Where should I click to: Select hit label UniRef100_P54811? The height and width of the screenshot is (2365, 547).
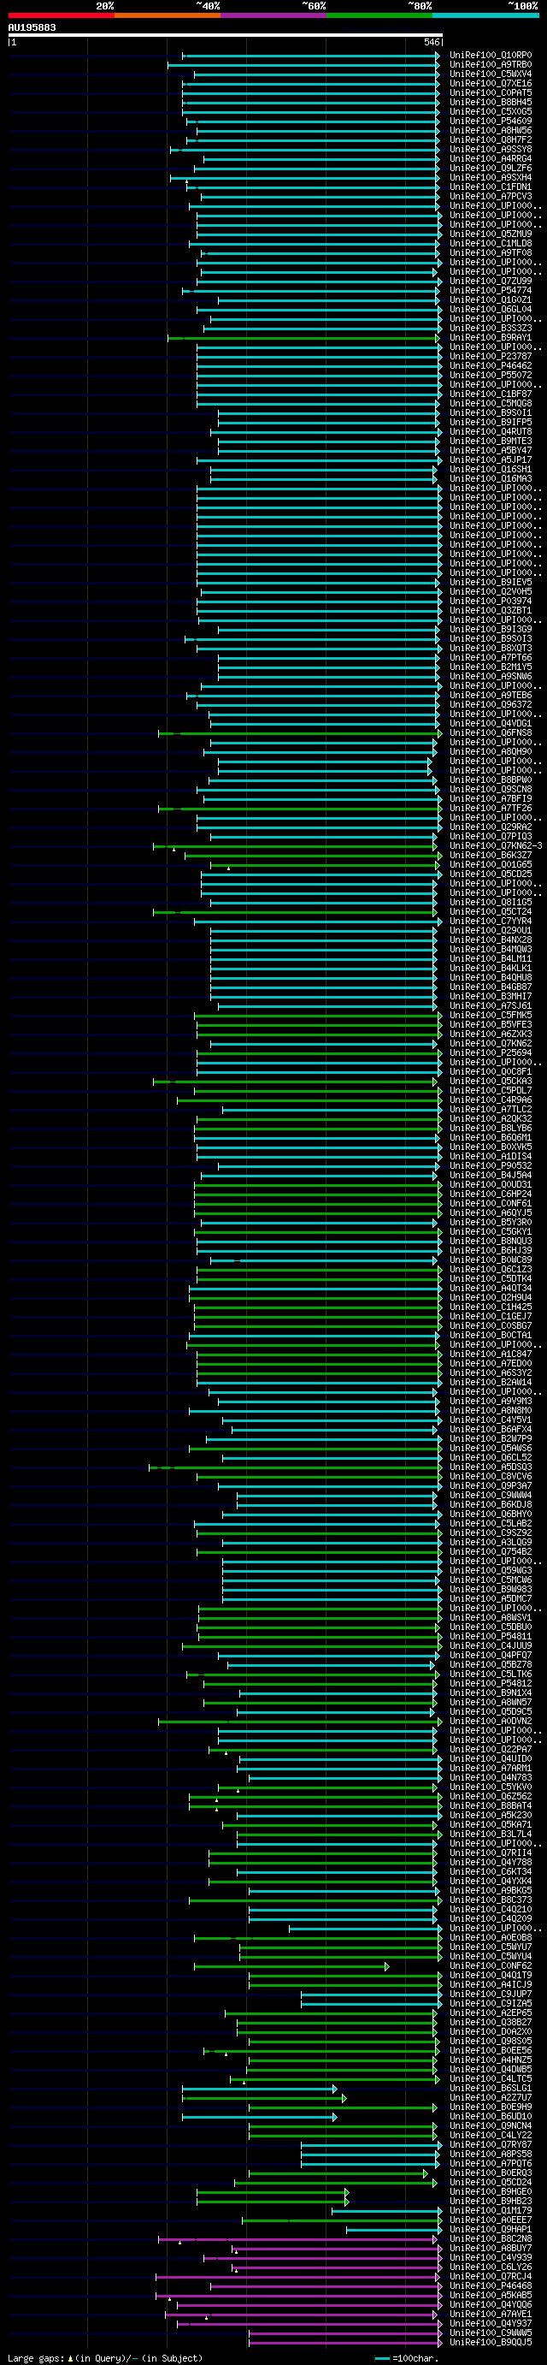[x=490, y=1636]
